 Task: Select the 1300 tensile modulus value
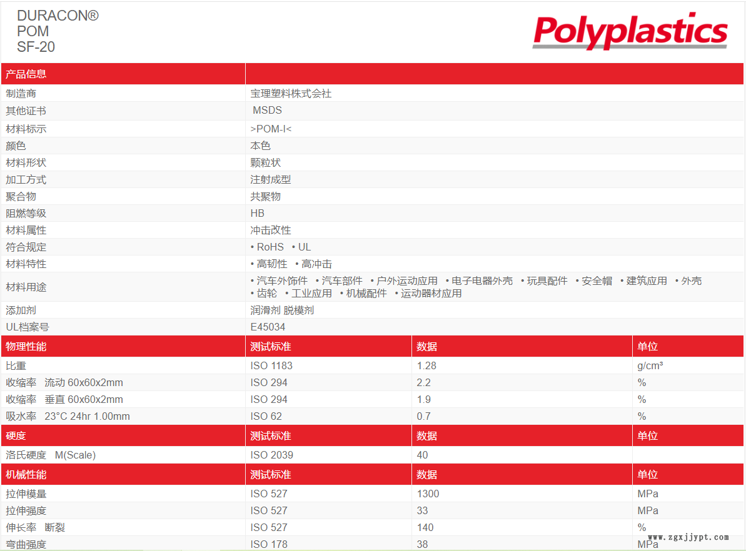click(428, 494)
